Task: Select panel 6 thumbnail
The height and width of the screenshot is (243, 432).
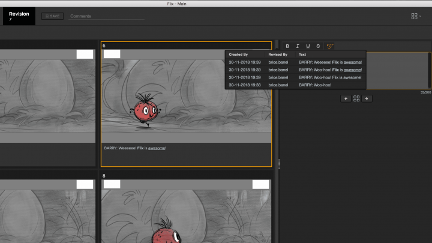Action: click(186, 96)
